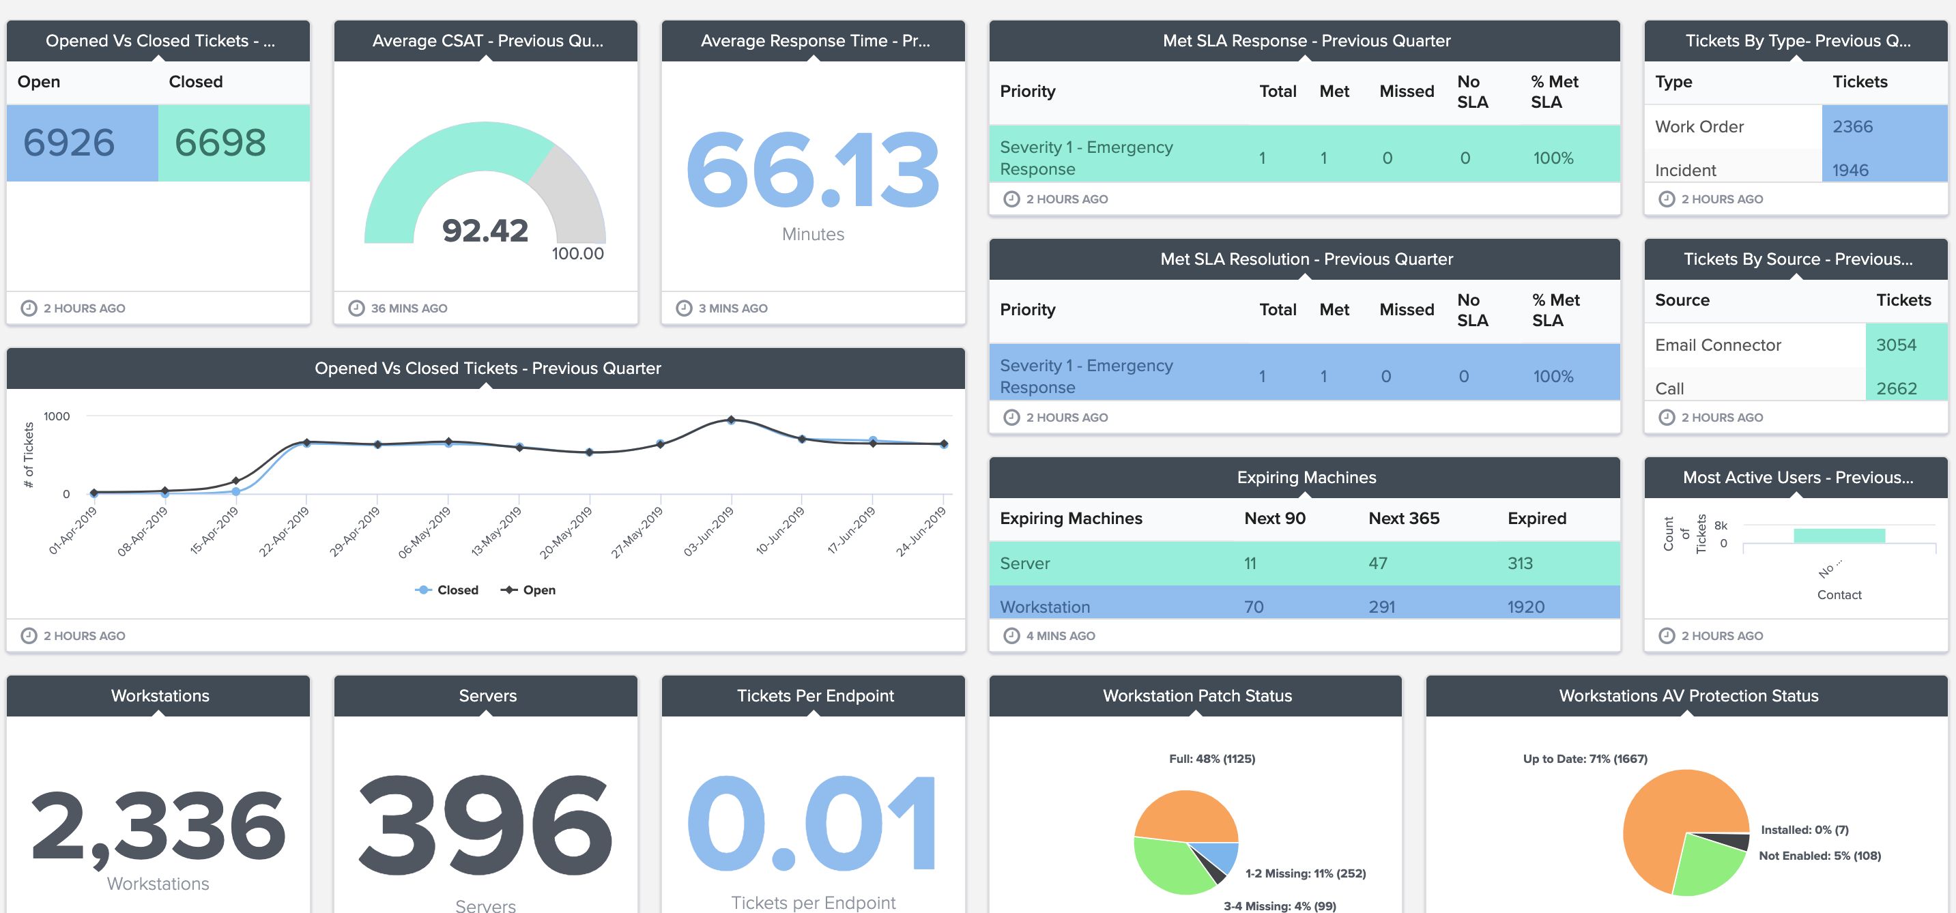This screenshot has width=1956, height=913.
Task: Click the Up to Date 71% (1667) label
Action: 1585,759
